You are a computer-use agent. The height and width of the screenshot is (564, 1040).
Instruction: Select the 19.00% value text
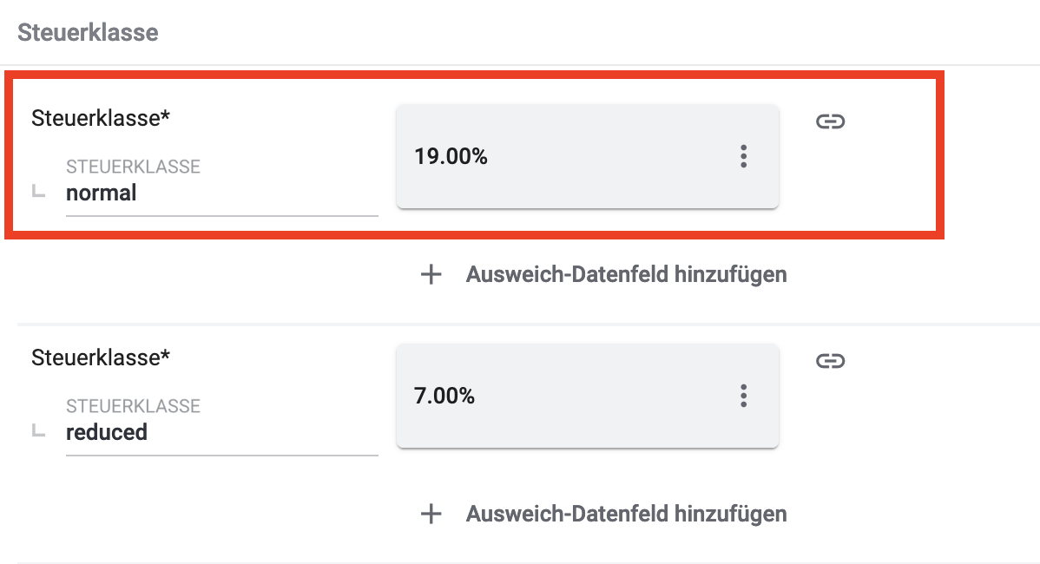(451, 157)
